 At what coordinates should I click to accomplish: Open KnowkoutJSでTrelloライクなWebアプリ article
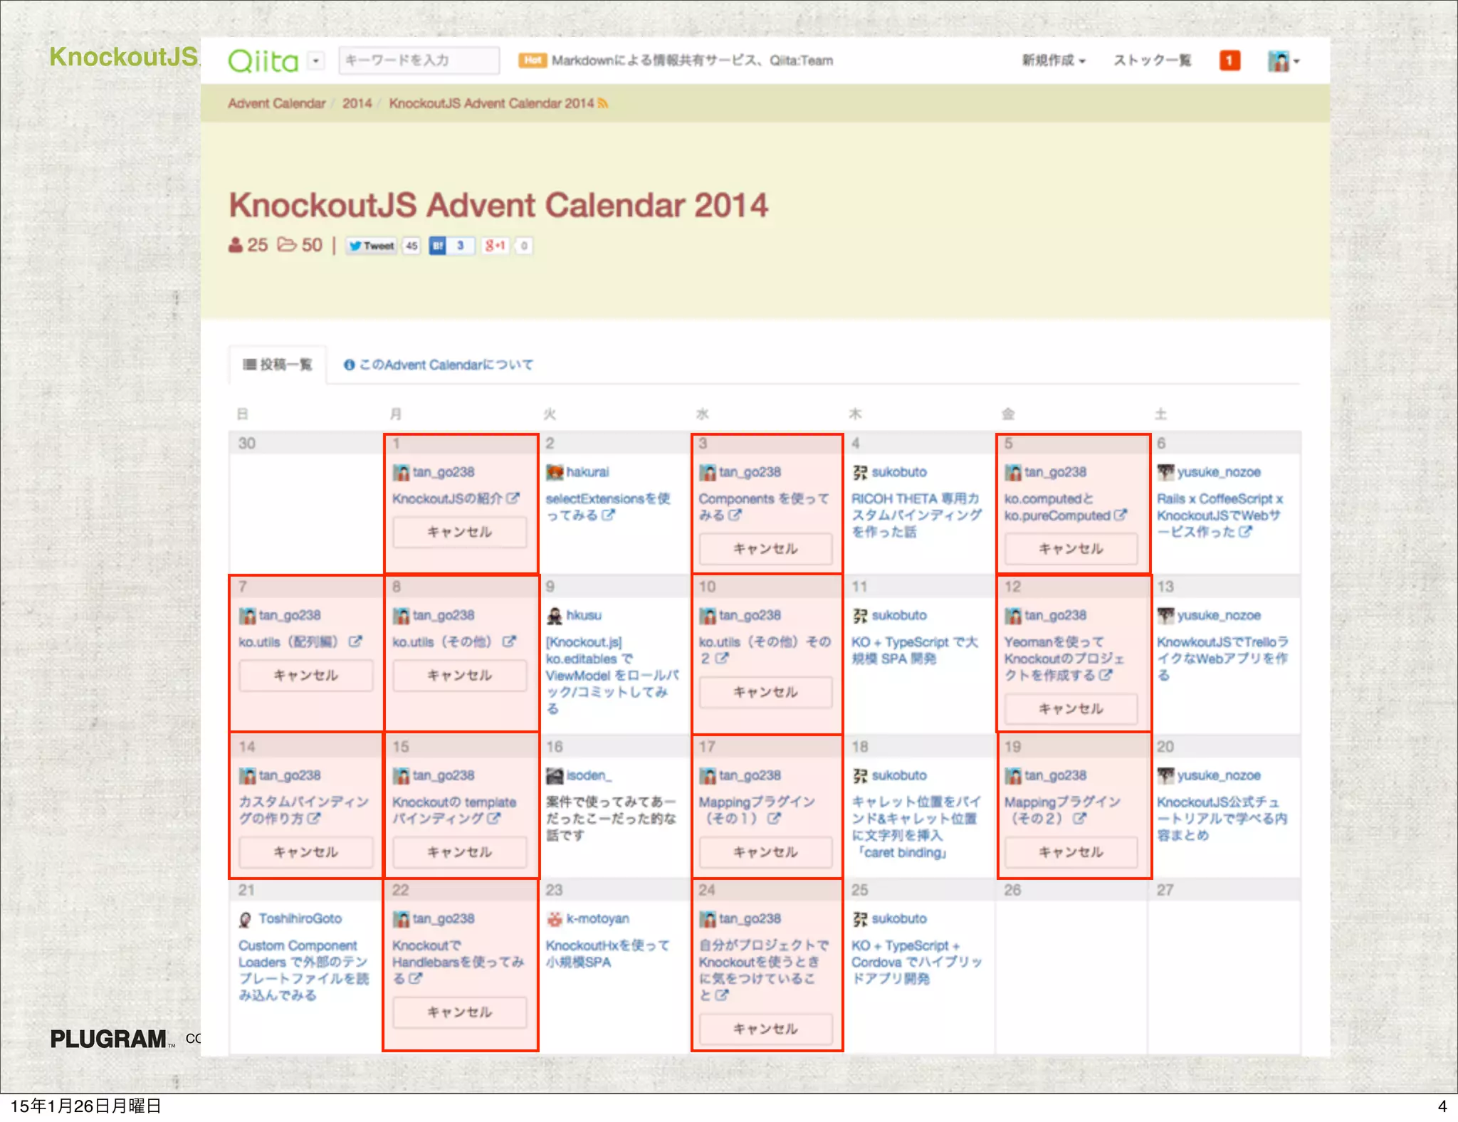(x=1222, y=659)
